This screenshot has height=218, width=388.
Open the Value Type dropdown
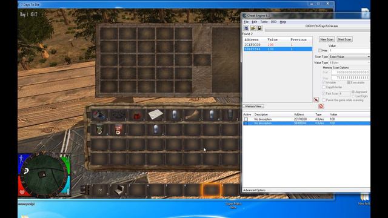(349, 63)
